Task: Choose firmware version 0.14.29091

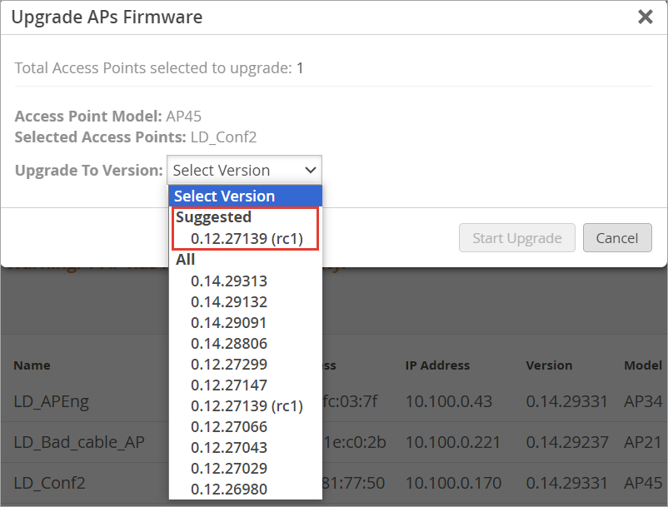Action: tap(229, 322)
